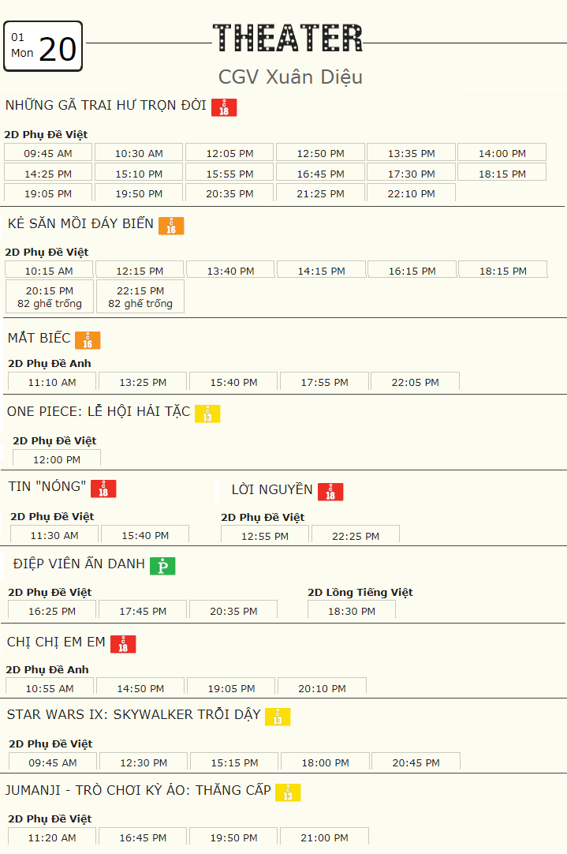The height and width of the screenshot is (854, 567).
Task: Open the STAR WARS IX: SKYWALKER TRỖI DẬY title
Action: coord(134,714)
